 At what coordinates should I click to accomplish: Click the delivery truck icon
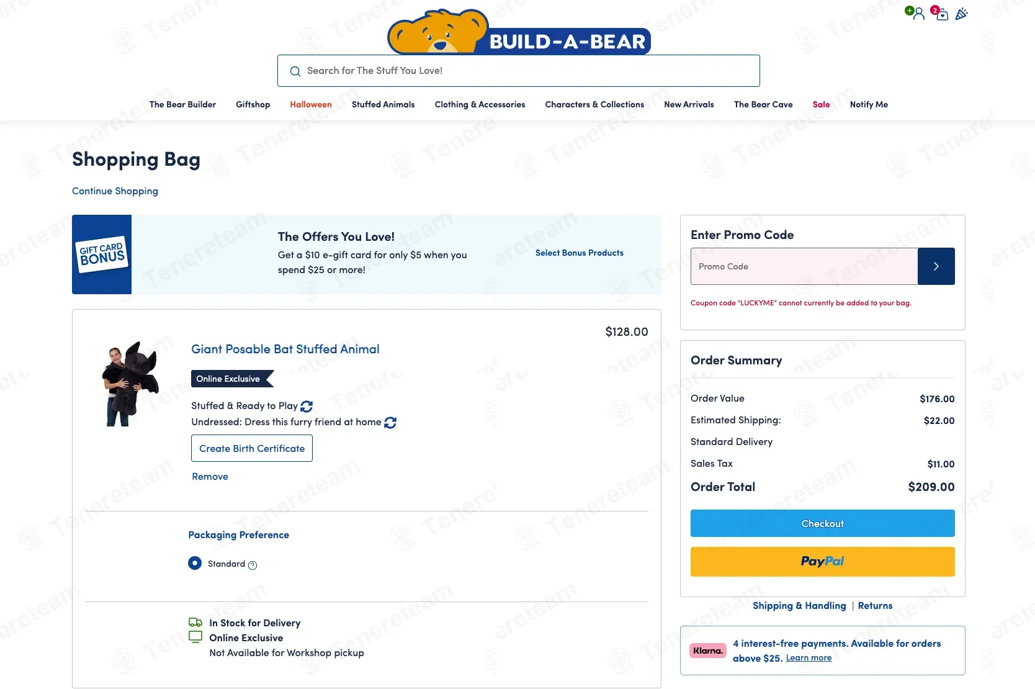point(195,623)
